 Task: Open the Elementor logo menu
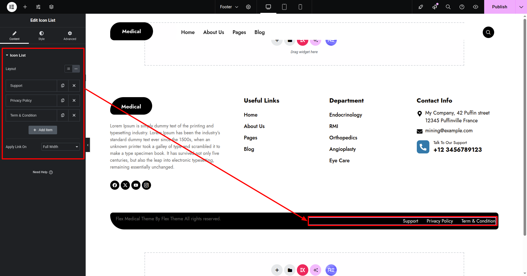click(12, 7)
